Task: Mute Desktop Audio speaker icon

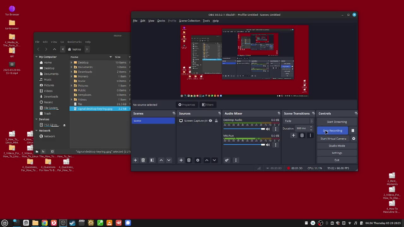Action: coord(268,129)
